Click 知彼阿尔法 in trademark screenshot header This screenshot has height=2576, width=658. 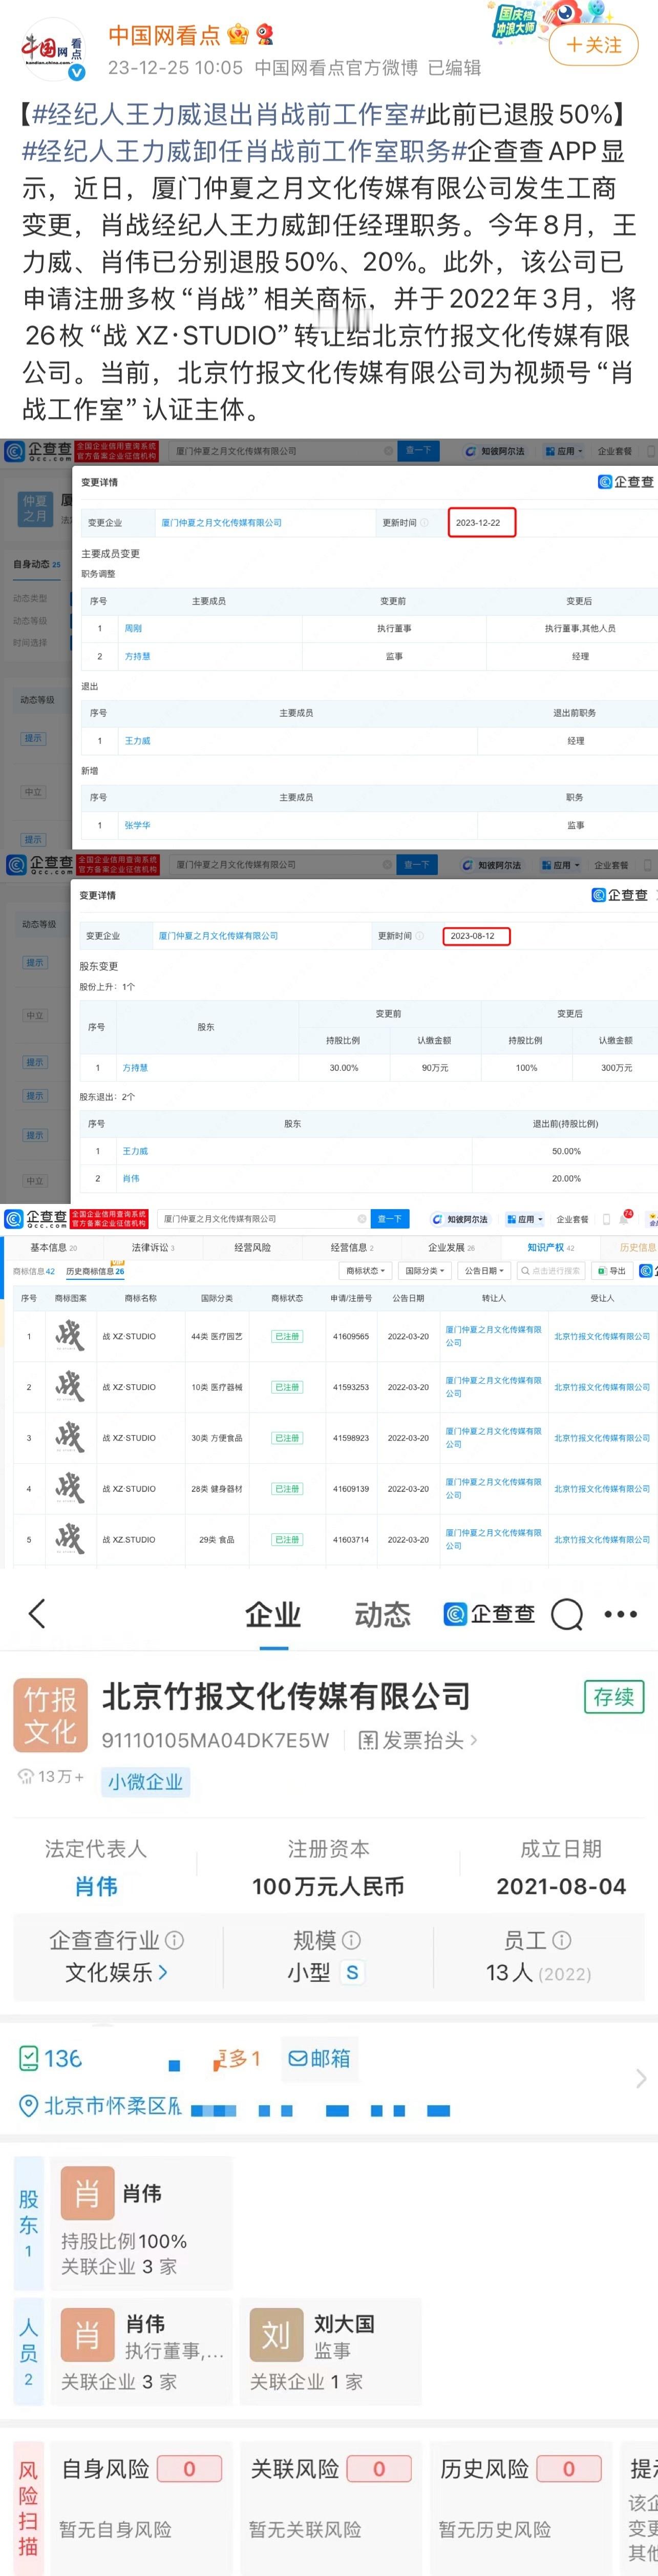[x=461, y=1219]
